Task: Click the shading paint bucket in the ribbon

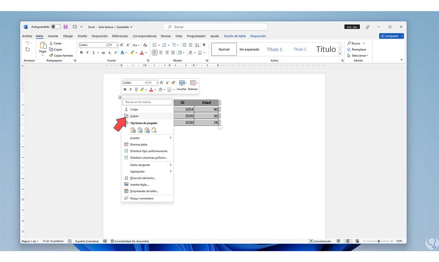Action: [x=190, y=53]
